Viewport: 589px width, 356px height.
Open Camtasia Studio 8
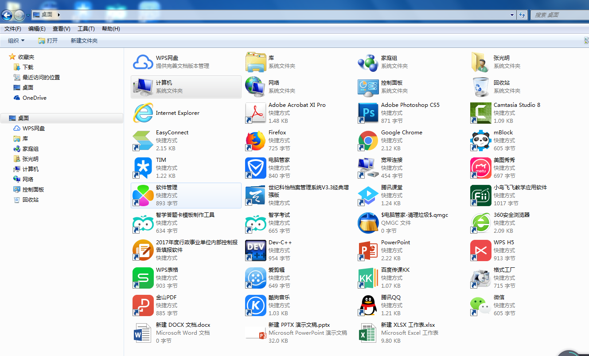click(480, 113)
